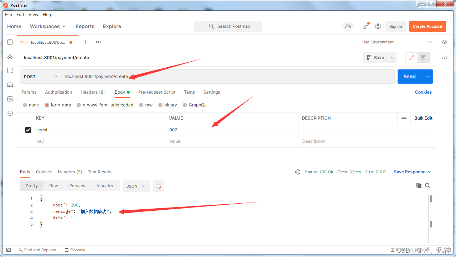Click Create Account
Screen dimensions: 456x257
coord(427,26)
